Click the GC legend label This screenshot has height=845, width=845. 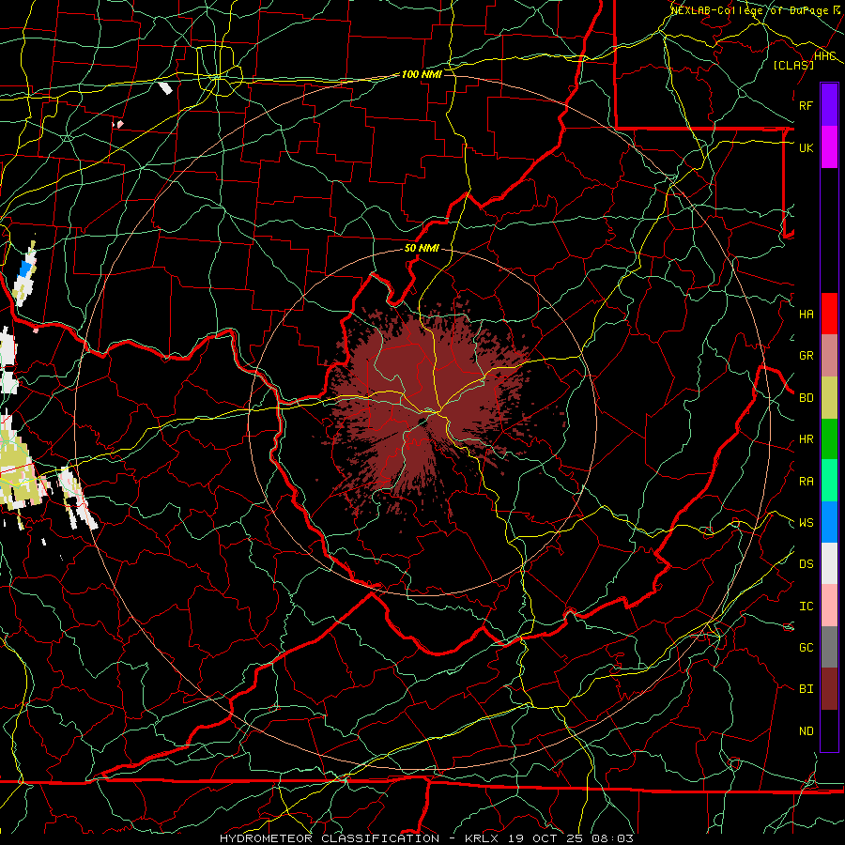pyautogui.click(x=806, y=648)
